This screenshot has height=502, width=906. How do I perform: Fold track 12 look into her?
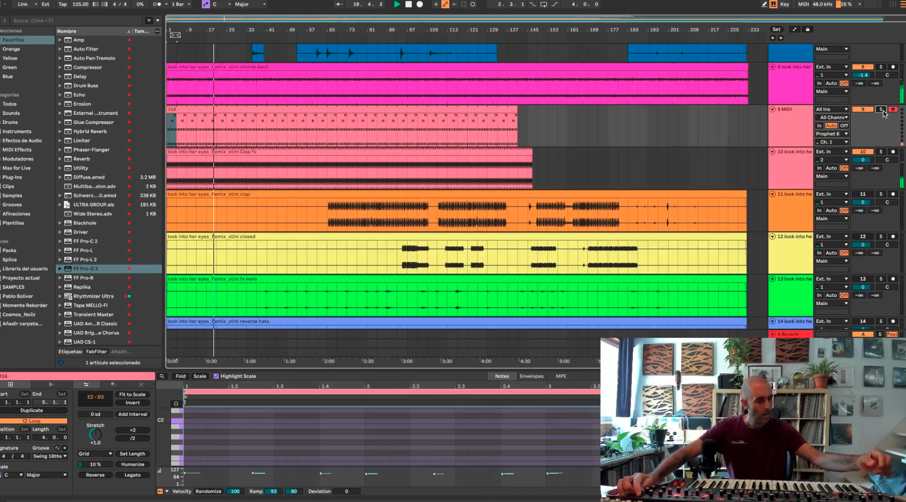click(x=773, y=236)
